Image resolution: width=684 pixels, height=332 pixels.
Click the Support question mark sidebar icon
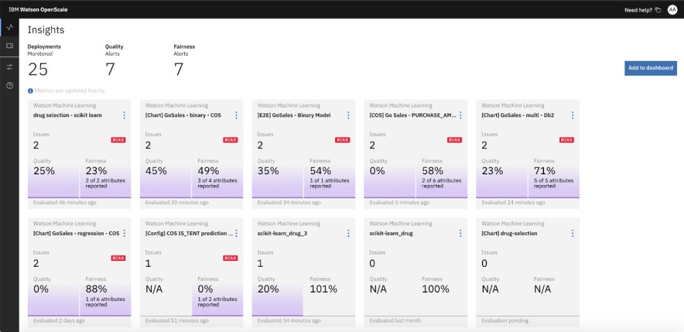pyautogui.click(x=9, y=86)
